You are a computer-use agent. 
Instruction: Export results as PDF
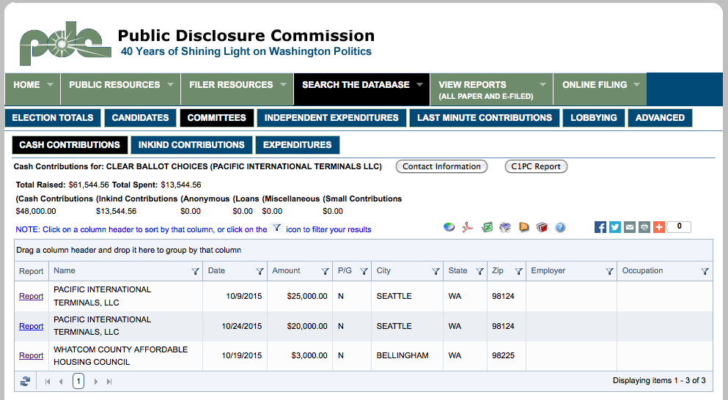click(x=468, y=227)
